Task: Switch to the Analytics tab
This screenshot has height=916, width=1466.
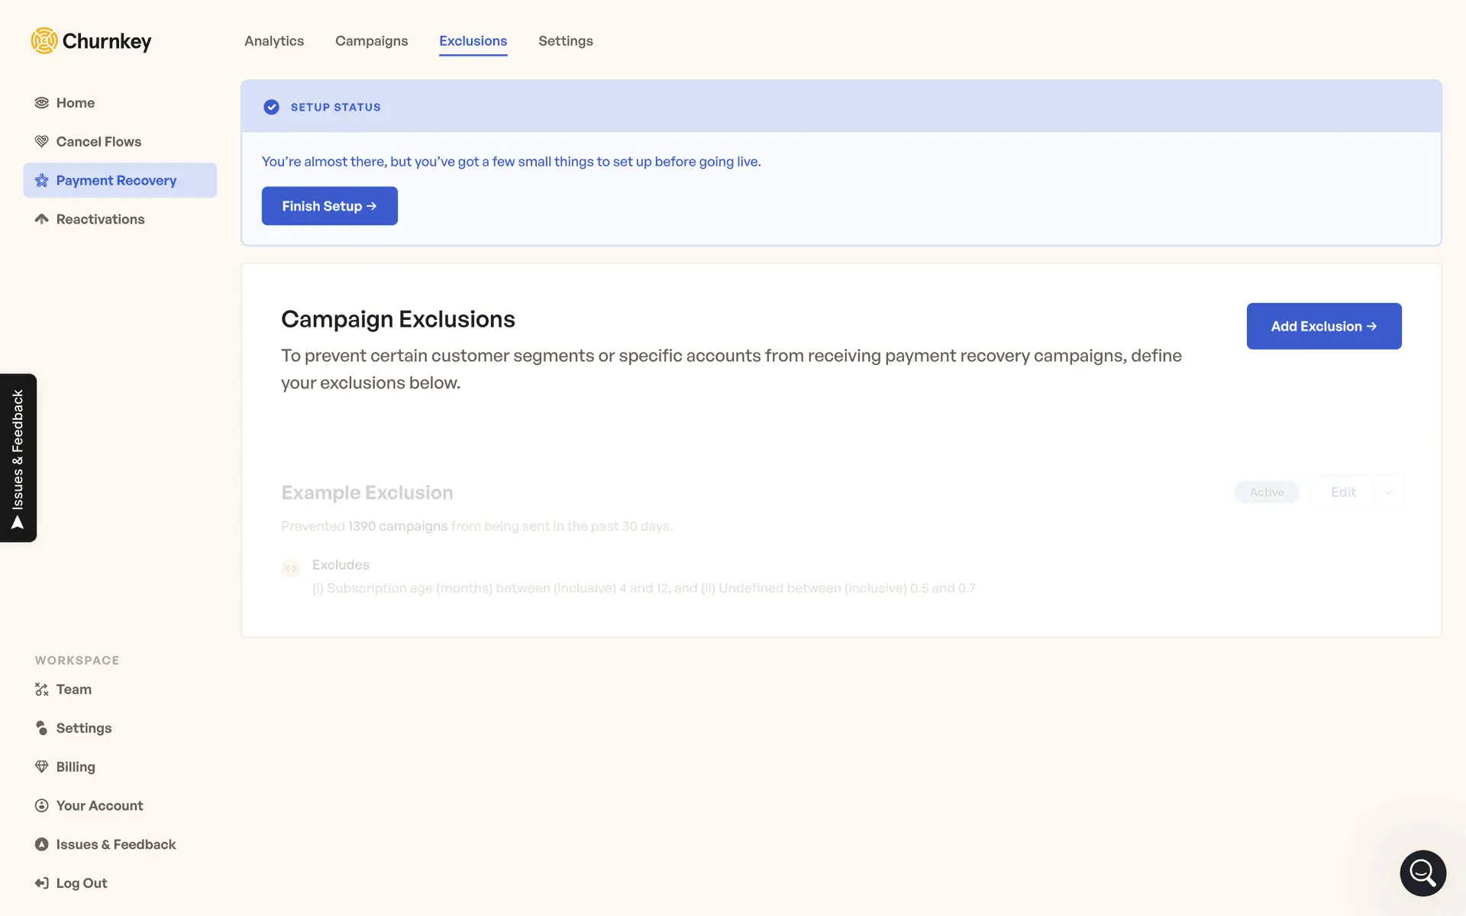Action: point(274,41)
